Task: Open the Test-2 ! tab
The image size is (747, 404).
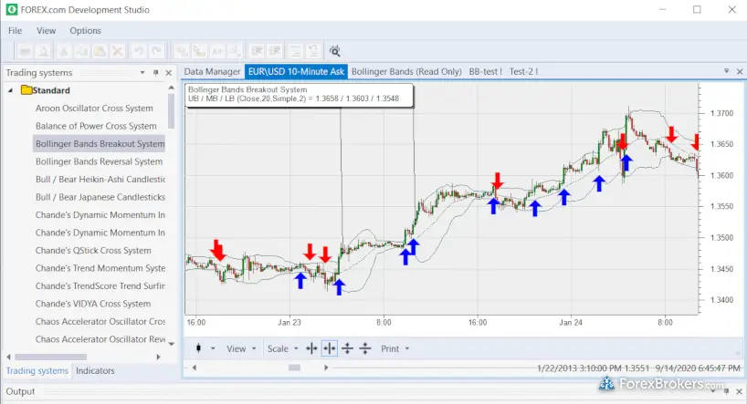Action: click(523, 71)
